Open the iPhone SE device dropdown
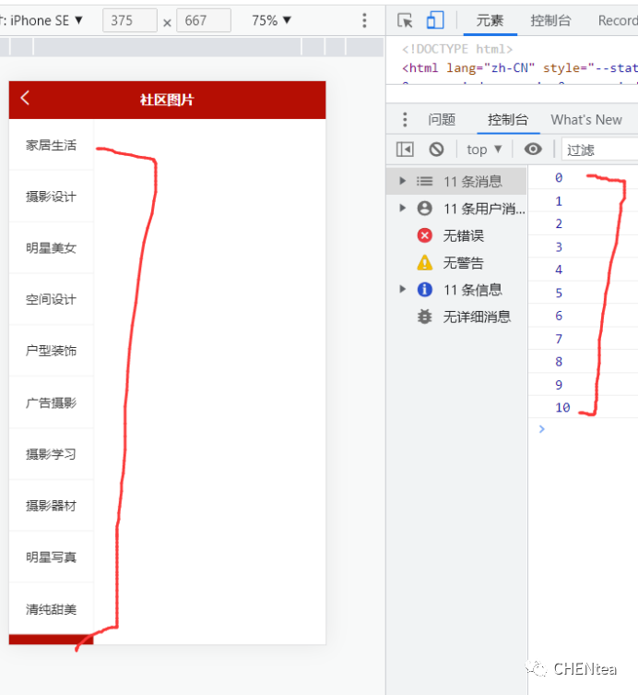638x695 pixels. tap(41, 20)
